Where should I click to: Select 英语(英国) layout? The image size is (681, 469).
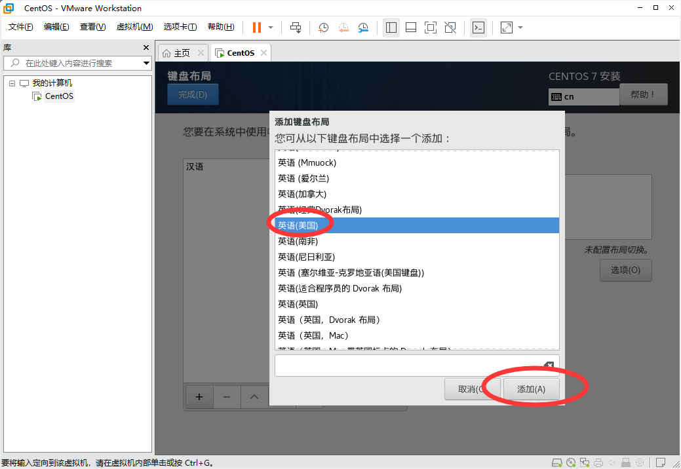tap(417, 304)
